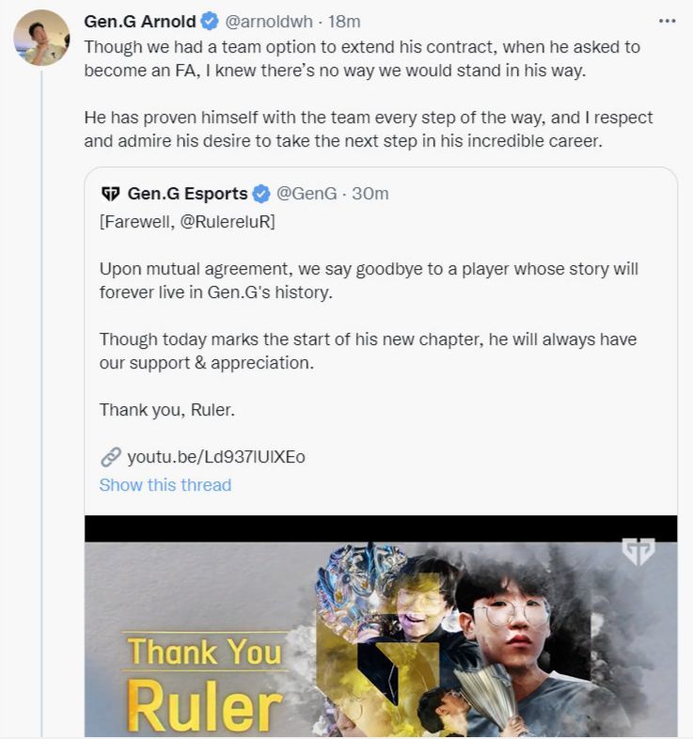Click the Gen.G logo icon in quoted tweet

click(110, 194)
